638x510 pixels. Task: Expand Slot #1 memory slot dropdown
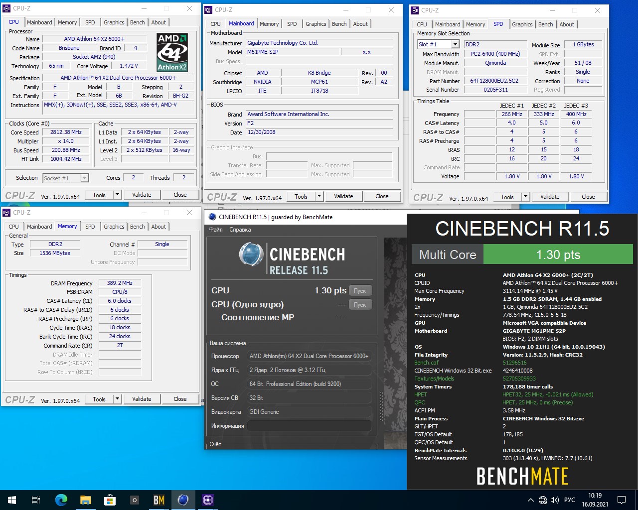(x=455, y=44)
